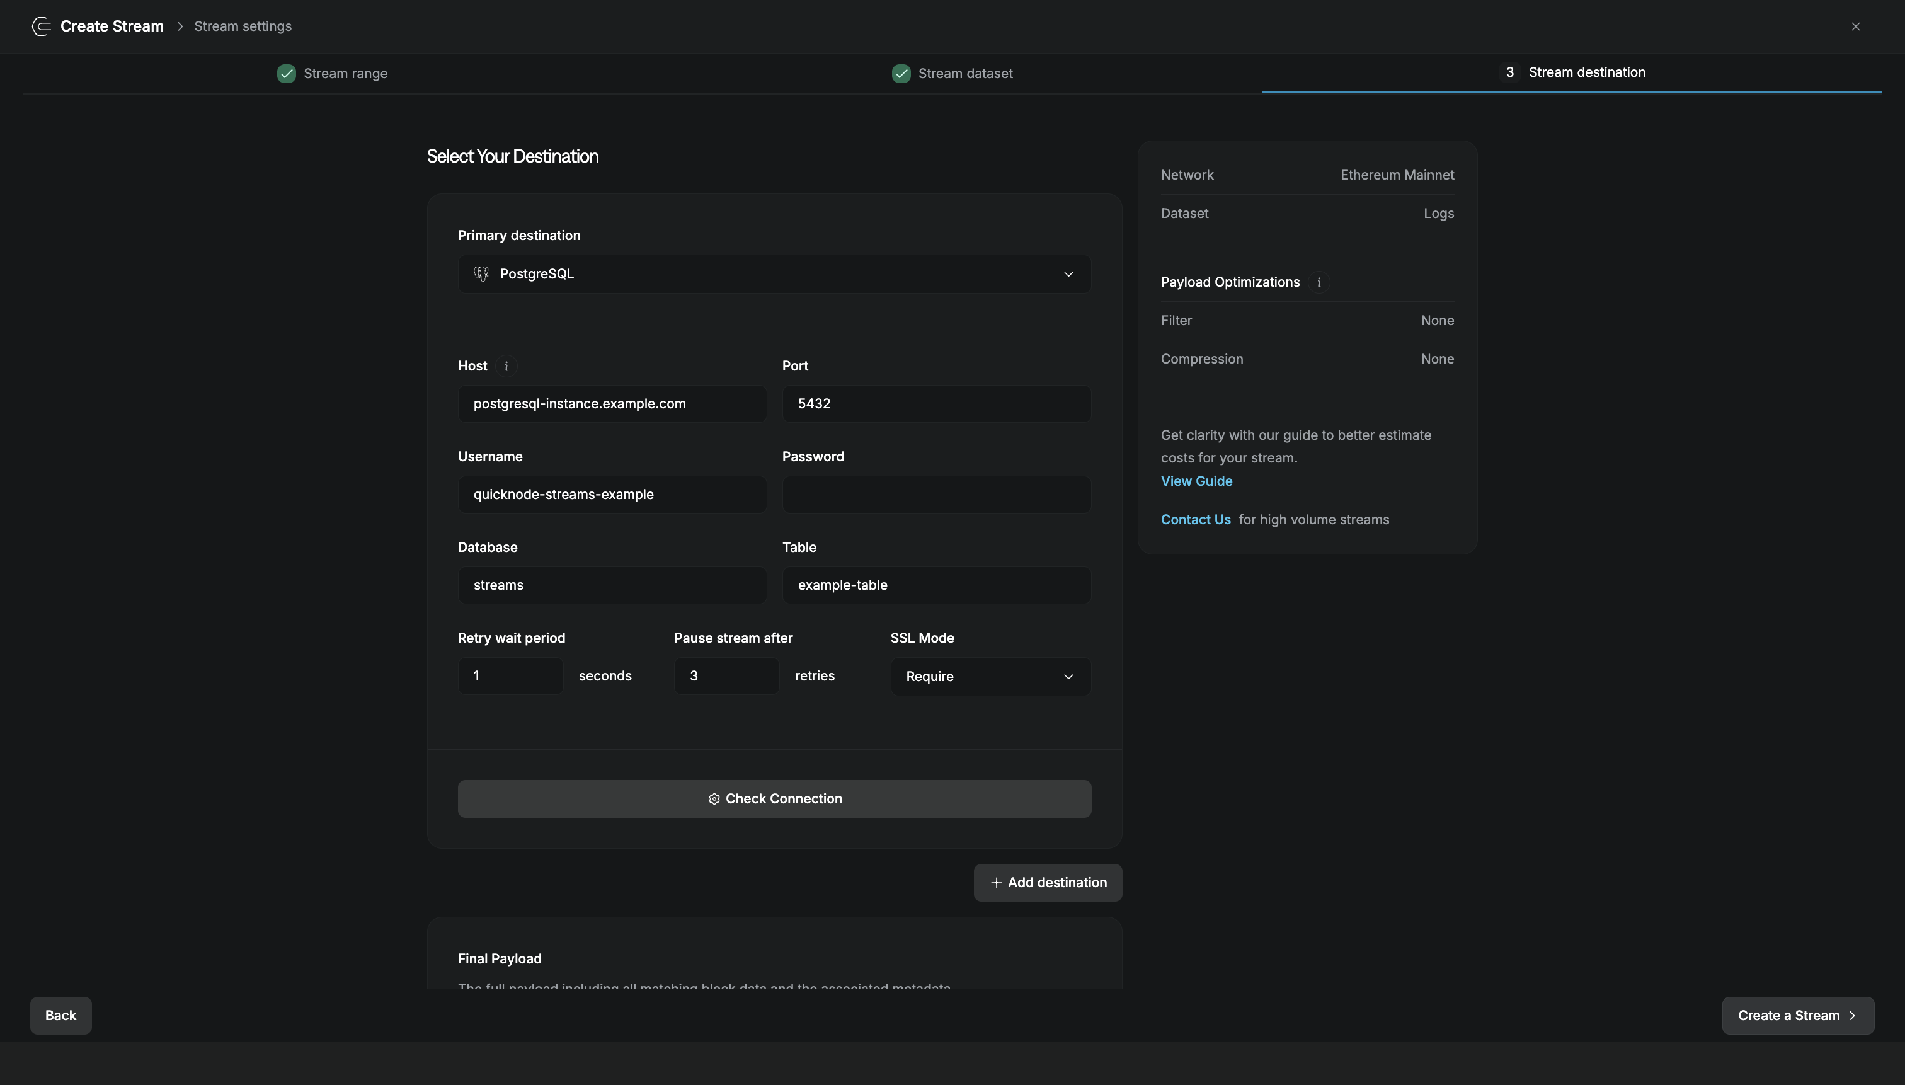The width and height of the screenshot is (1905, 1085).
Task: Click the Select Your Destination heading
Action: click(513, 156)
